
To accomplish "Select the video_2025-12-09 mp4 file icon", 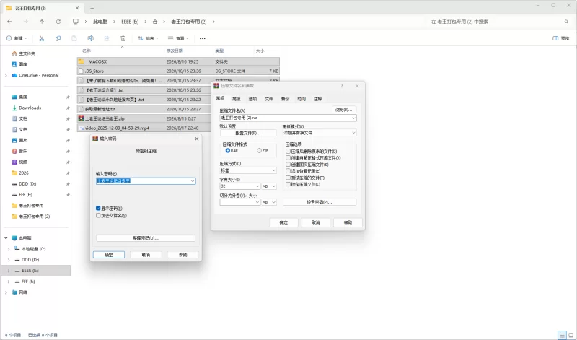I will tap(81, 128).
